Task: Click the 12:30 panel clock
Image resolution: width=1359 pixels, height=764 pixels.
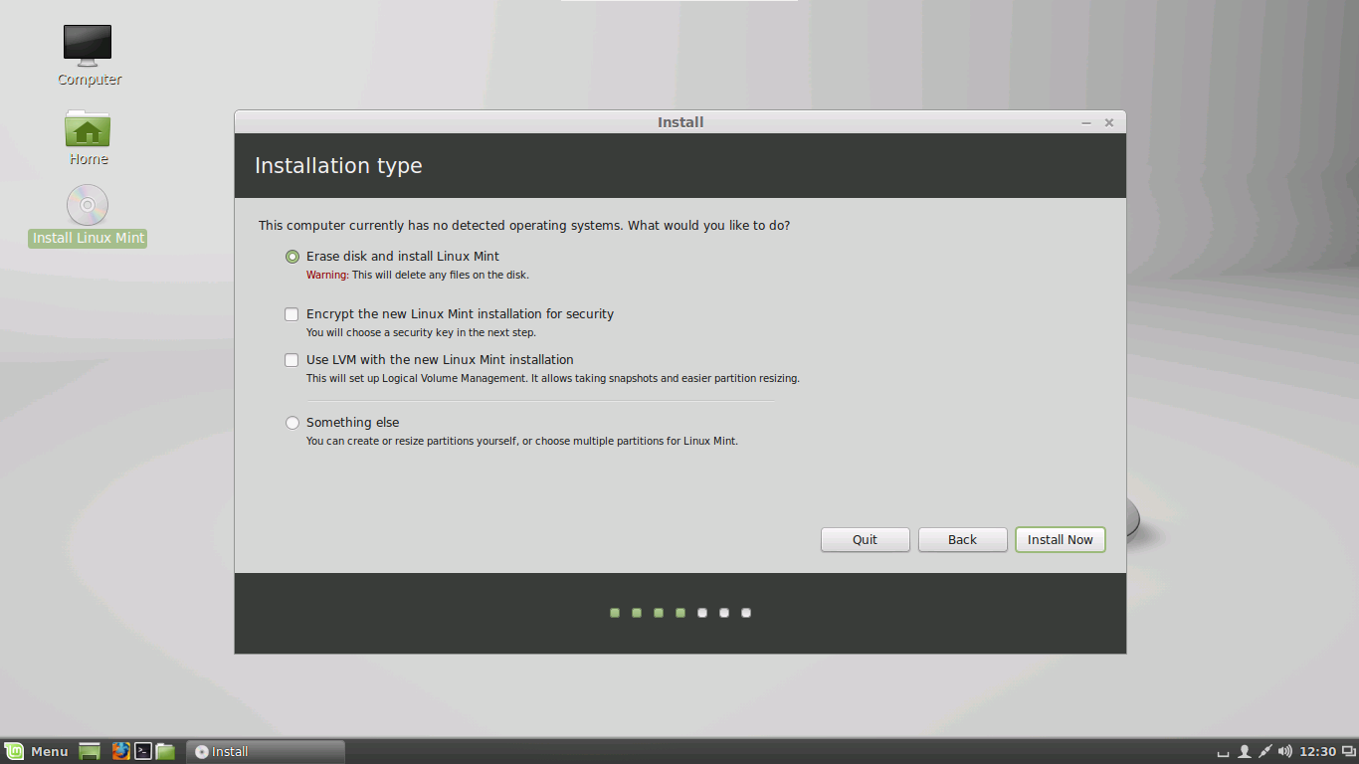Action: coord(1317,751)
